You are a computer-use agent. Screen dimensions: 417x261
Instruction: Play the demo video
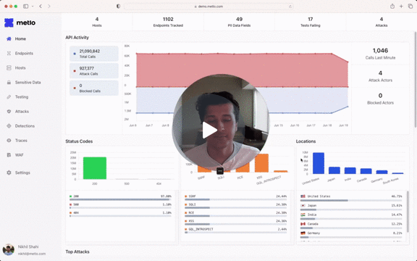(210, 130)
